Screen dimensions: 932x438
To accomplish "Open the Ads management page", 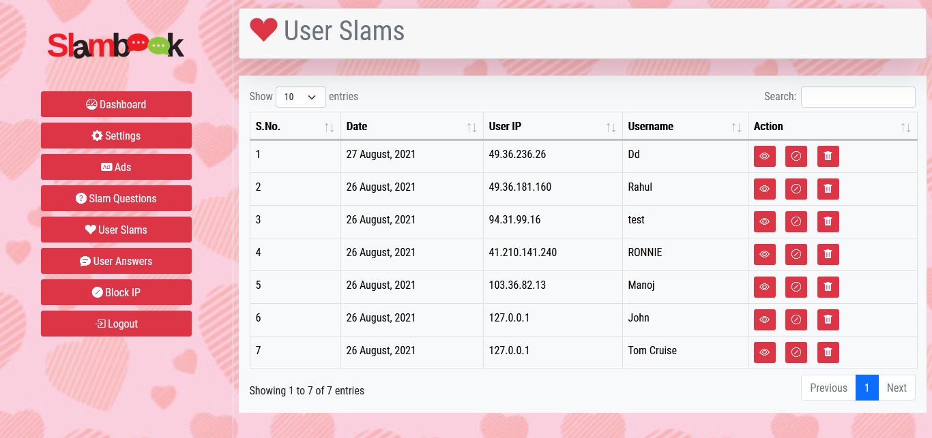I will click(116, 167).
